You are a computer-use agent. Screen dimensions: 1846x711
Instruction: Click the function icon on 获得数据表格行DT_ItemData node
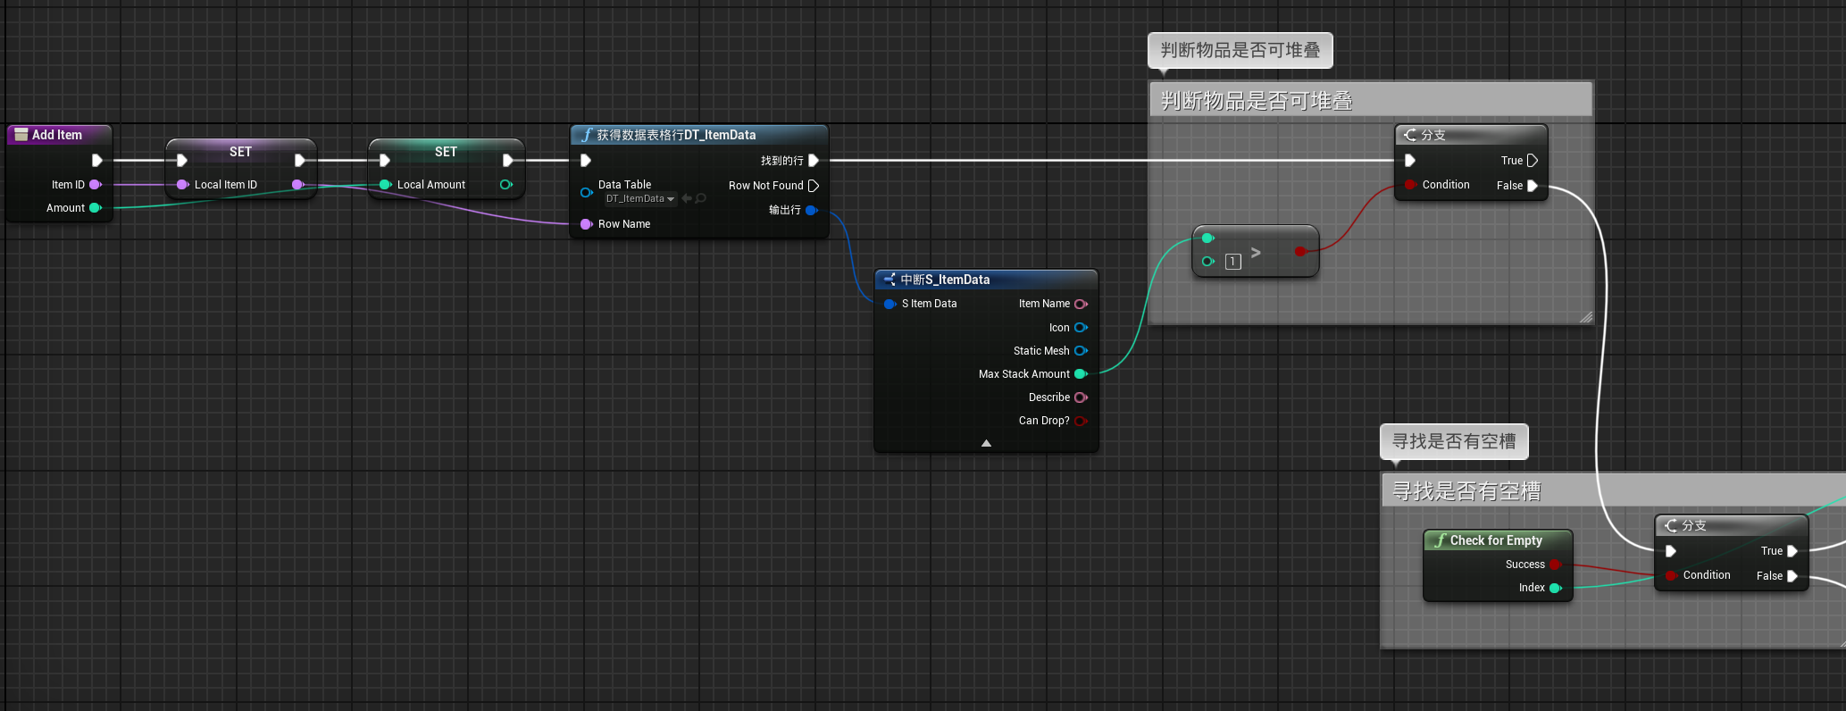(x=587, y=135)
